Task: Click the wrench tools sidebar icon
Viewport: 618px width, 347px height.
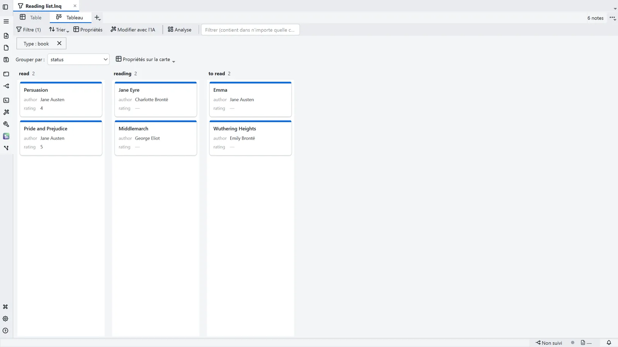Action: point(6,124)
